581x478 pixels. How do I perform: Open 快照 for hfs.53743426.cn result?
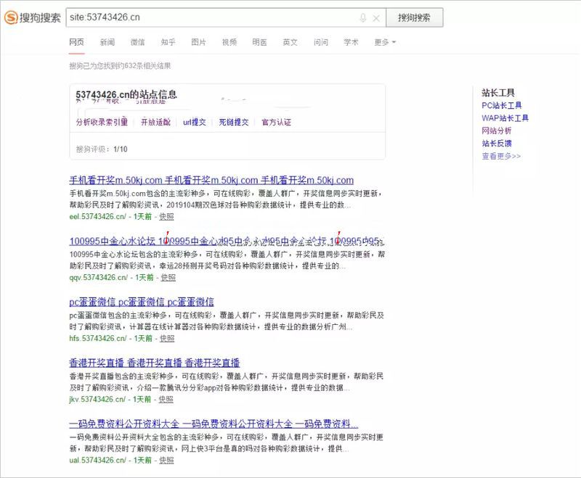(167, 338)
